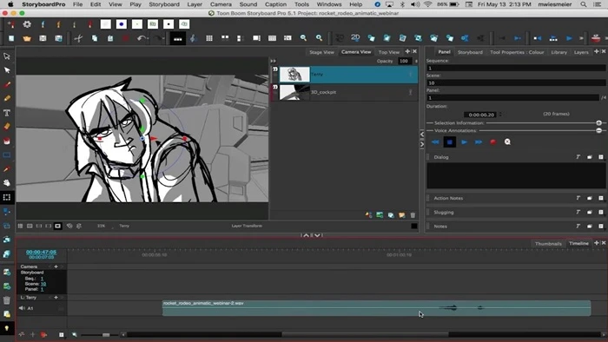Viewport: 608px width, 342px height.
Task: Mute the A1 audio track
Action: click(x=22, y=308)
